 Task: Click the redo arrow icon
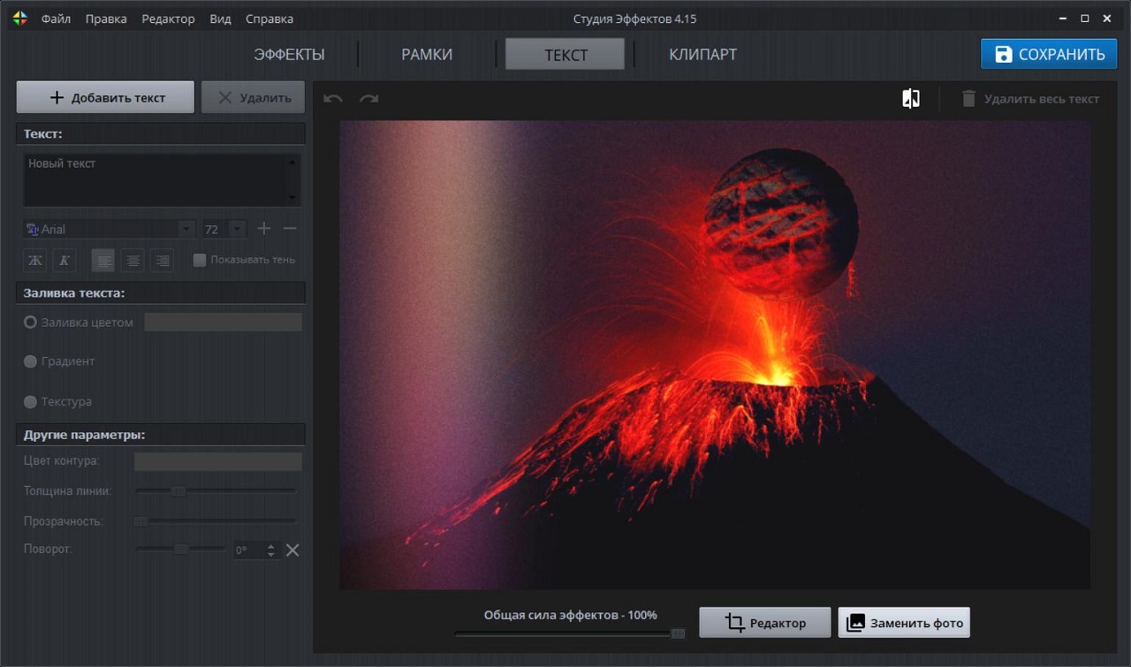tap(369, 98)
